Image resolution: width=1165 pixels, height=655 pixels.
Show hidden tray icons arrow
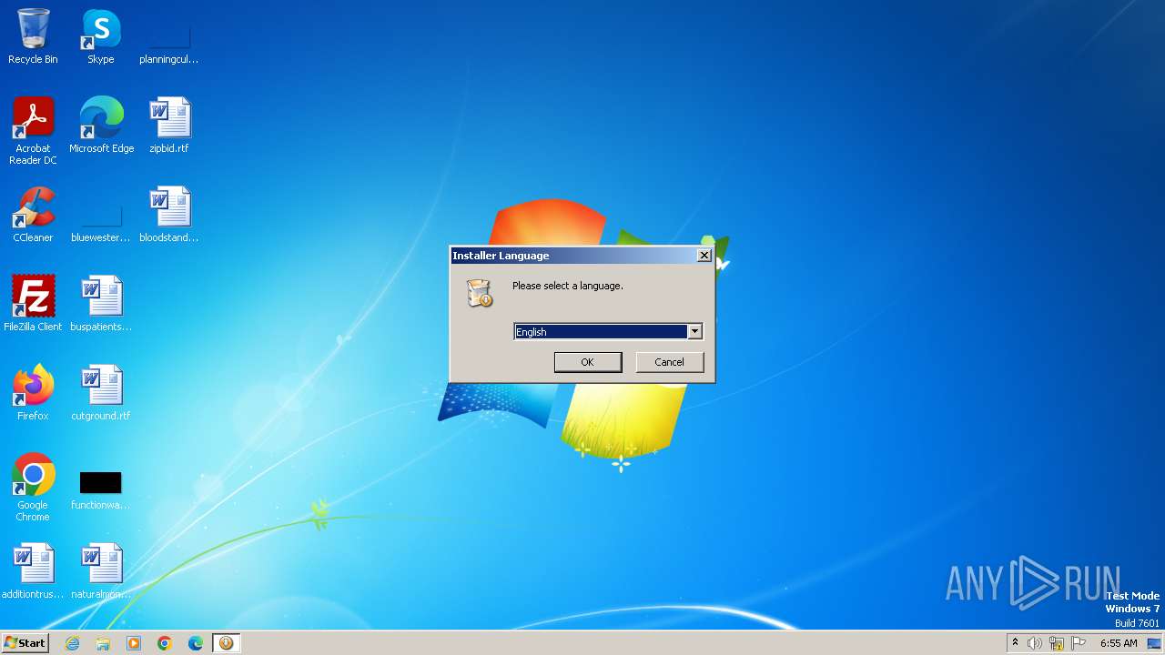coord(1015,643)
